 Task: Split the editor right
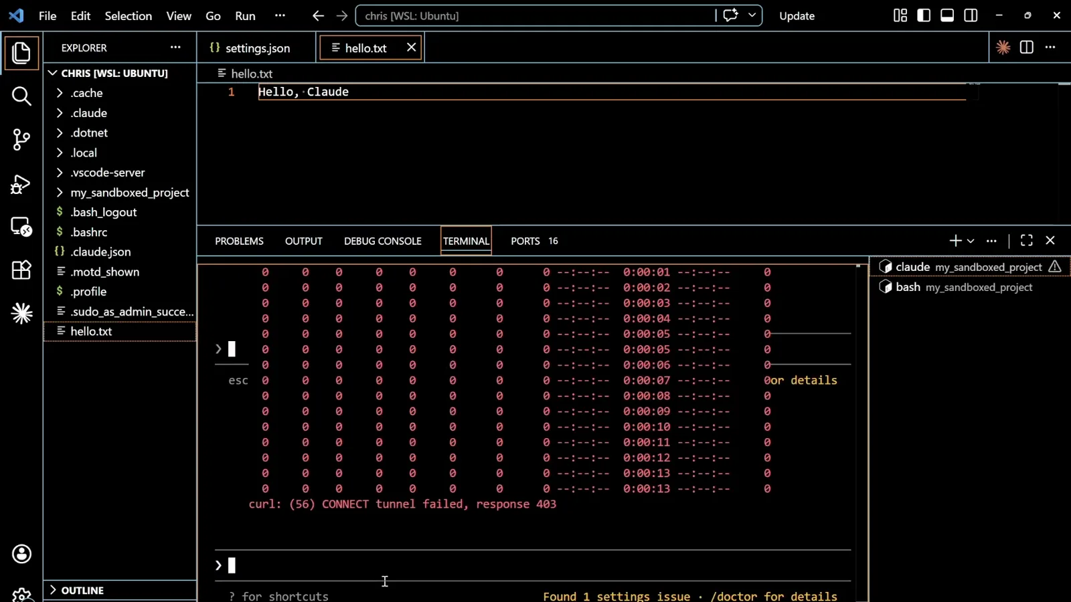pyautogui.click(x=1026, y=47)
